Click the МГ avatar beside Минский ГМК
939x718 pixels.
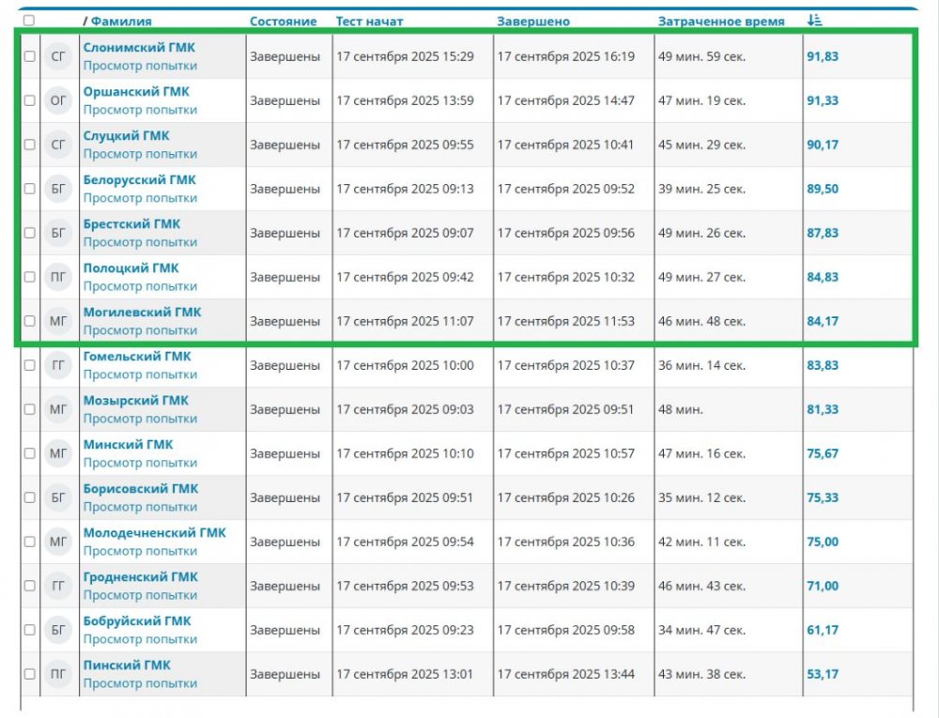coord(58,453)
